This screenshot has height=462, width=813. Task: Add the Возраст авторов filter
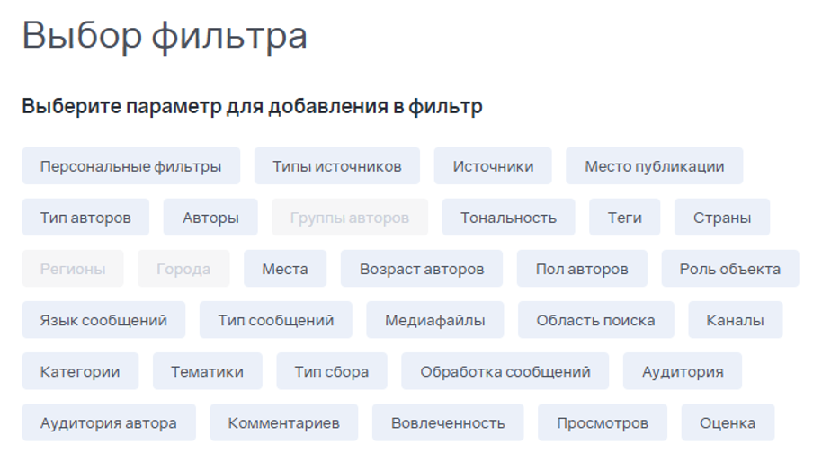[x=422, y=269]
